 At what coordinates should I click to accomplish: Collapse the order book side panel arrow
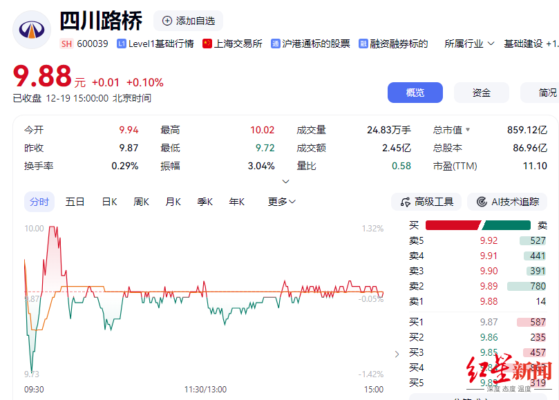click(x=397, y=354)
